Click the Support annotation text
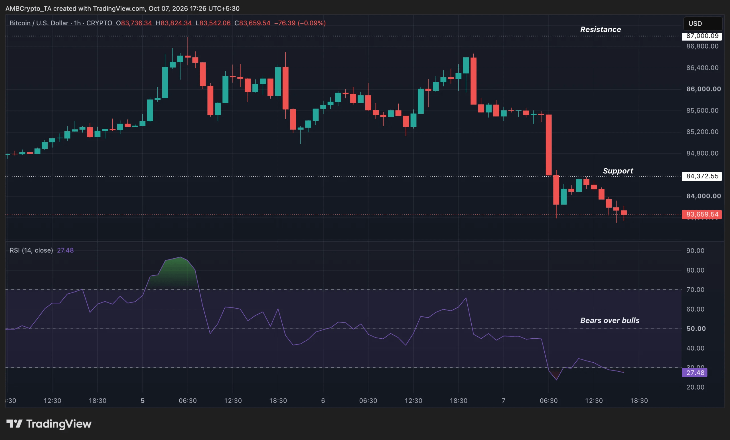 pos(618,171)
